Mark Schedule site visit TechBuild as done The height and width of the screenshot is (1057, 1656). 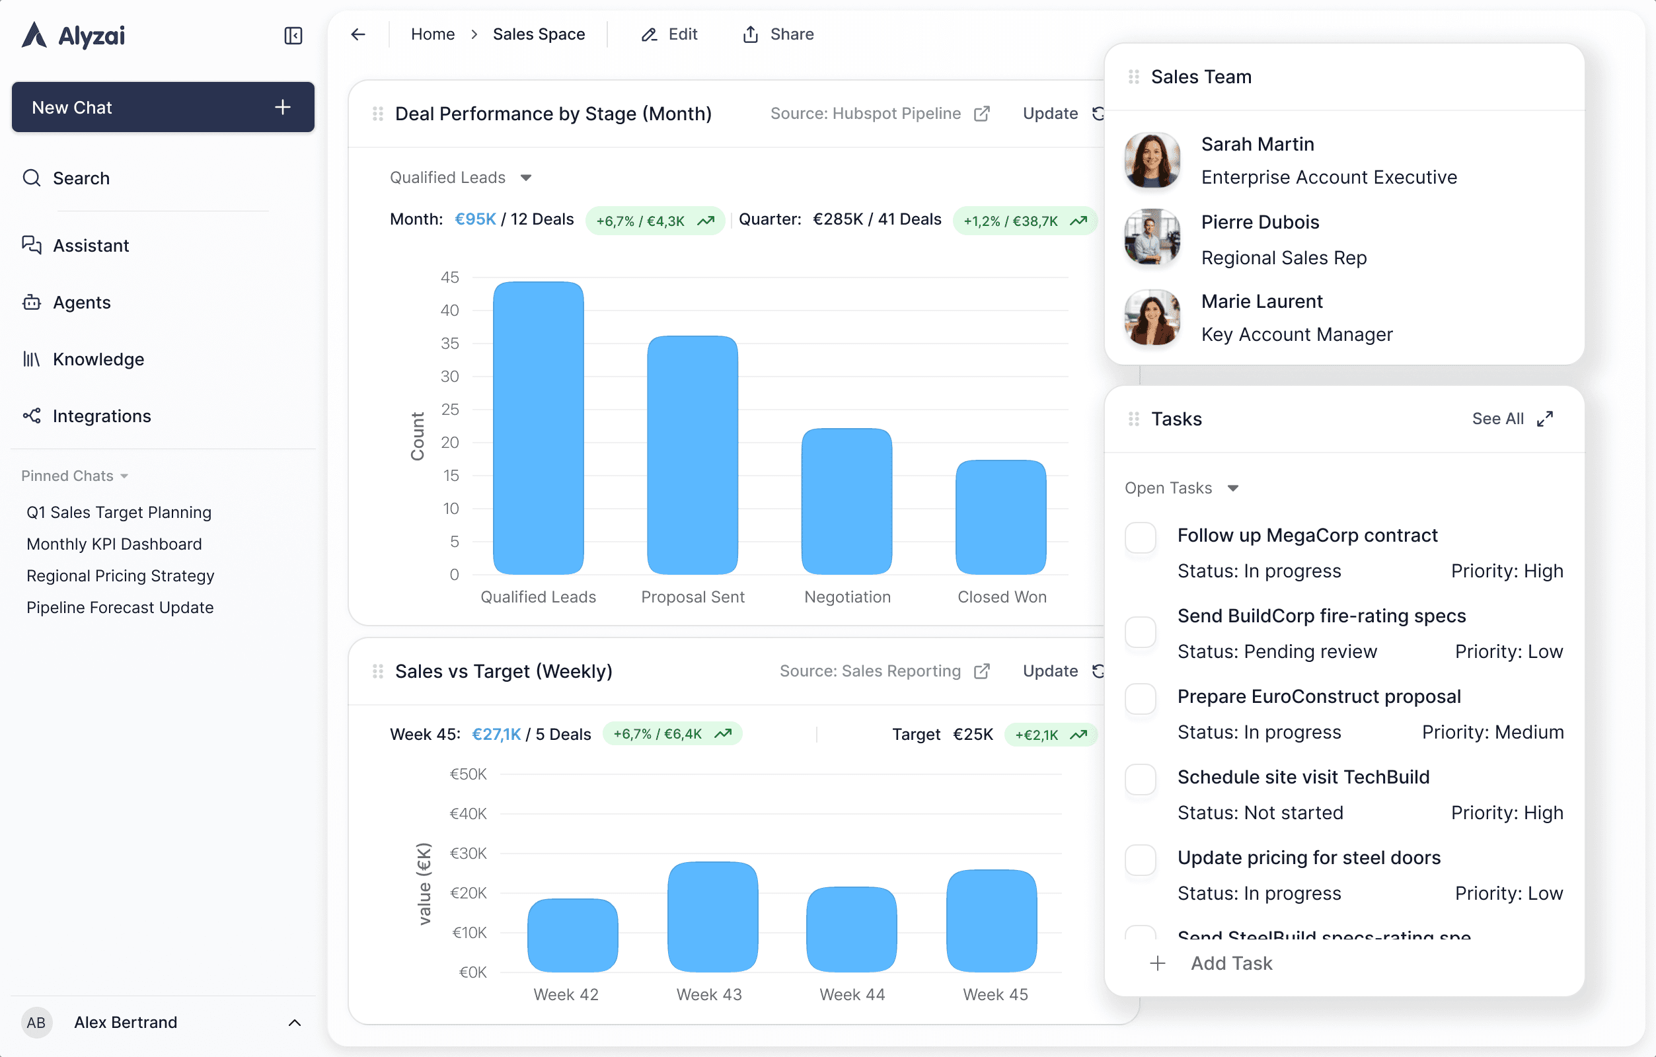coord(1140,779)
